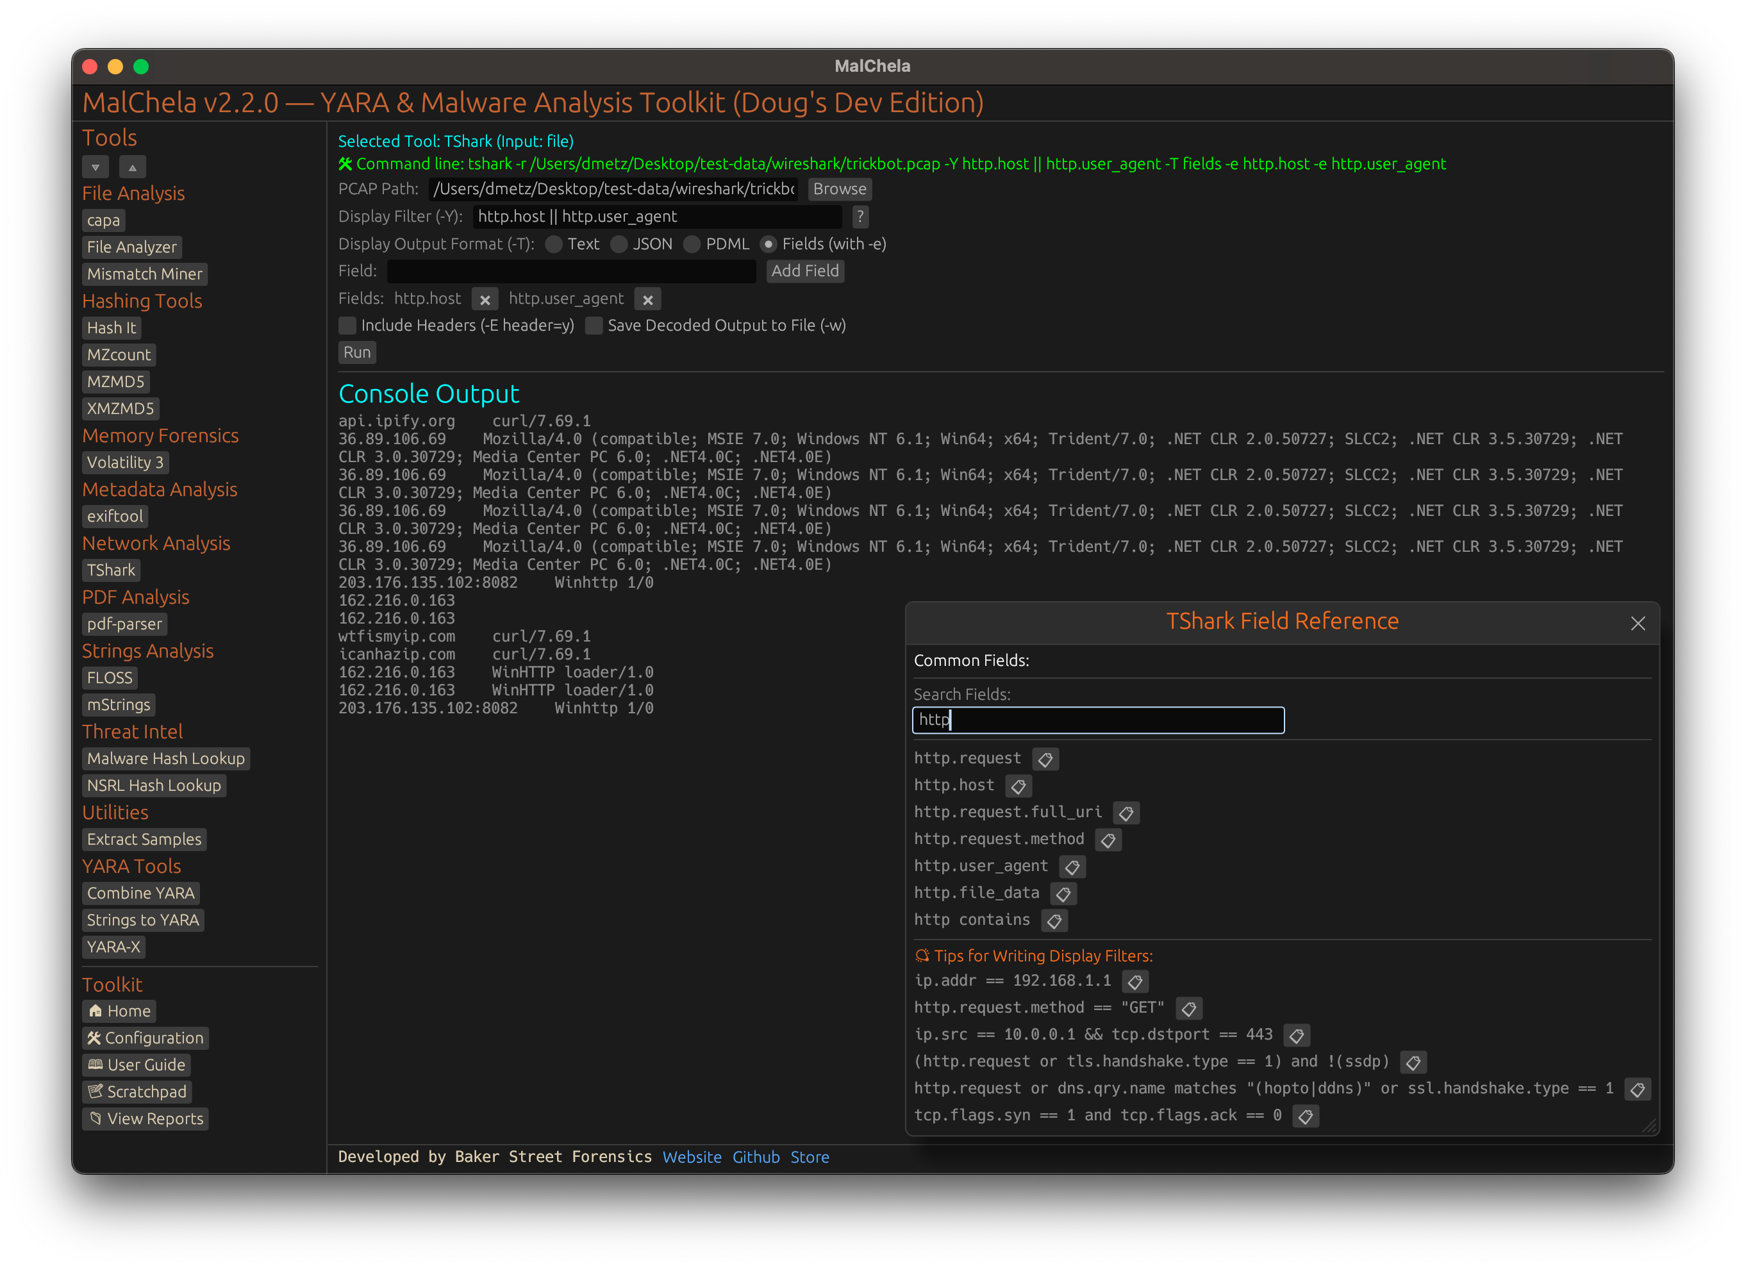Viewport: 1746px width, 1269px height.
Task: Copy the http.request field tag icon
Action: point(1045,759)
